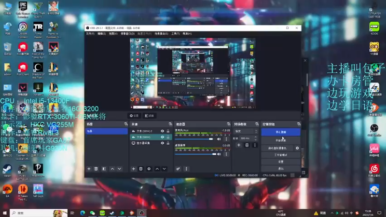Toggle visibility of 显示器采集 source
Viewport: 386px width, 217px height.
coord(162,143)
